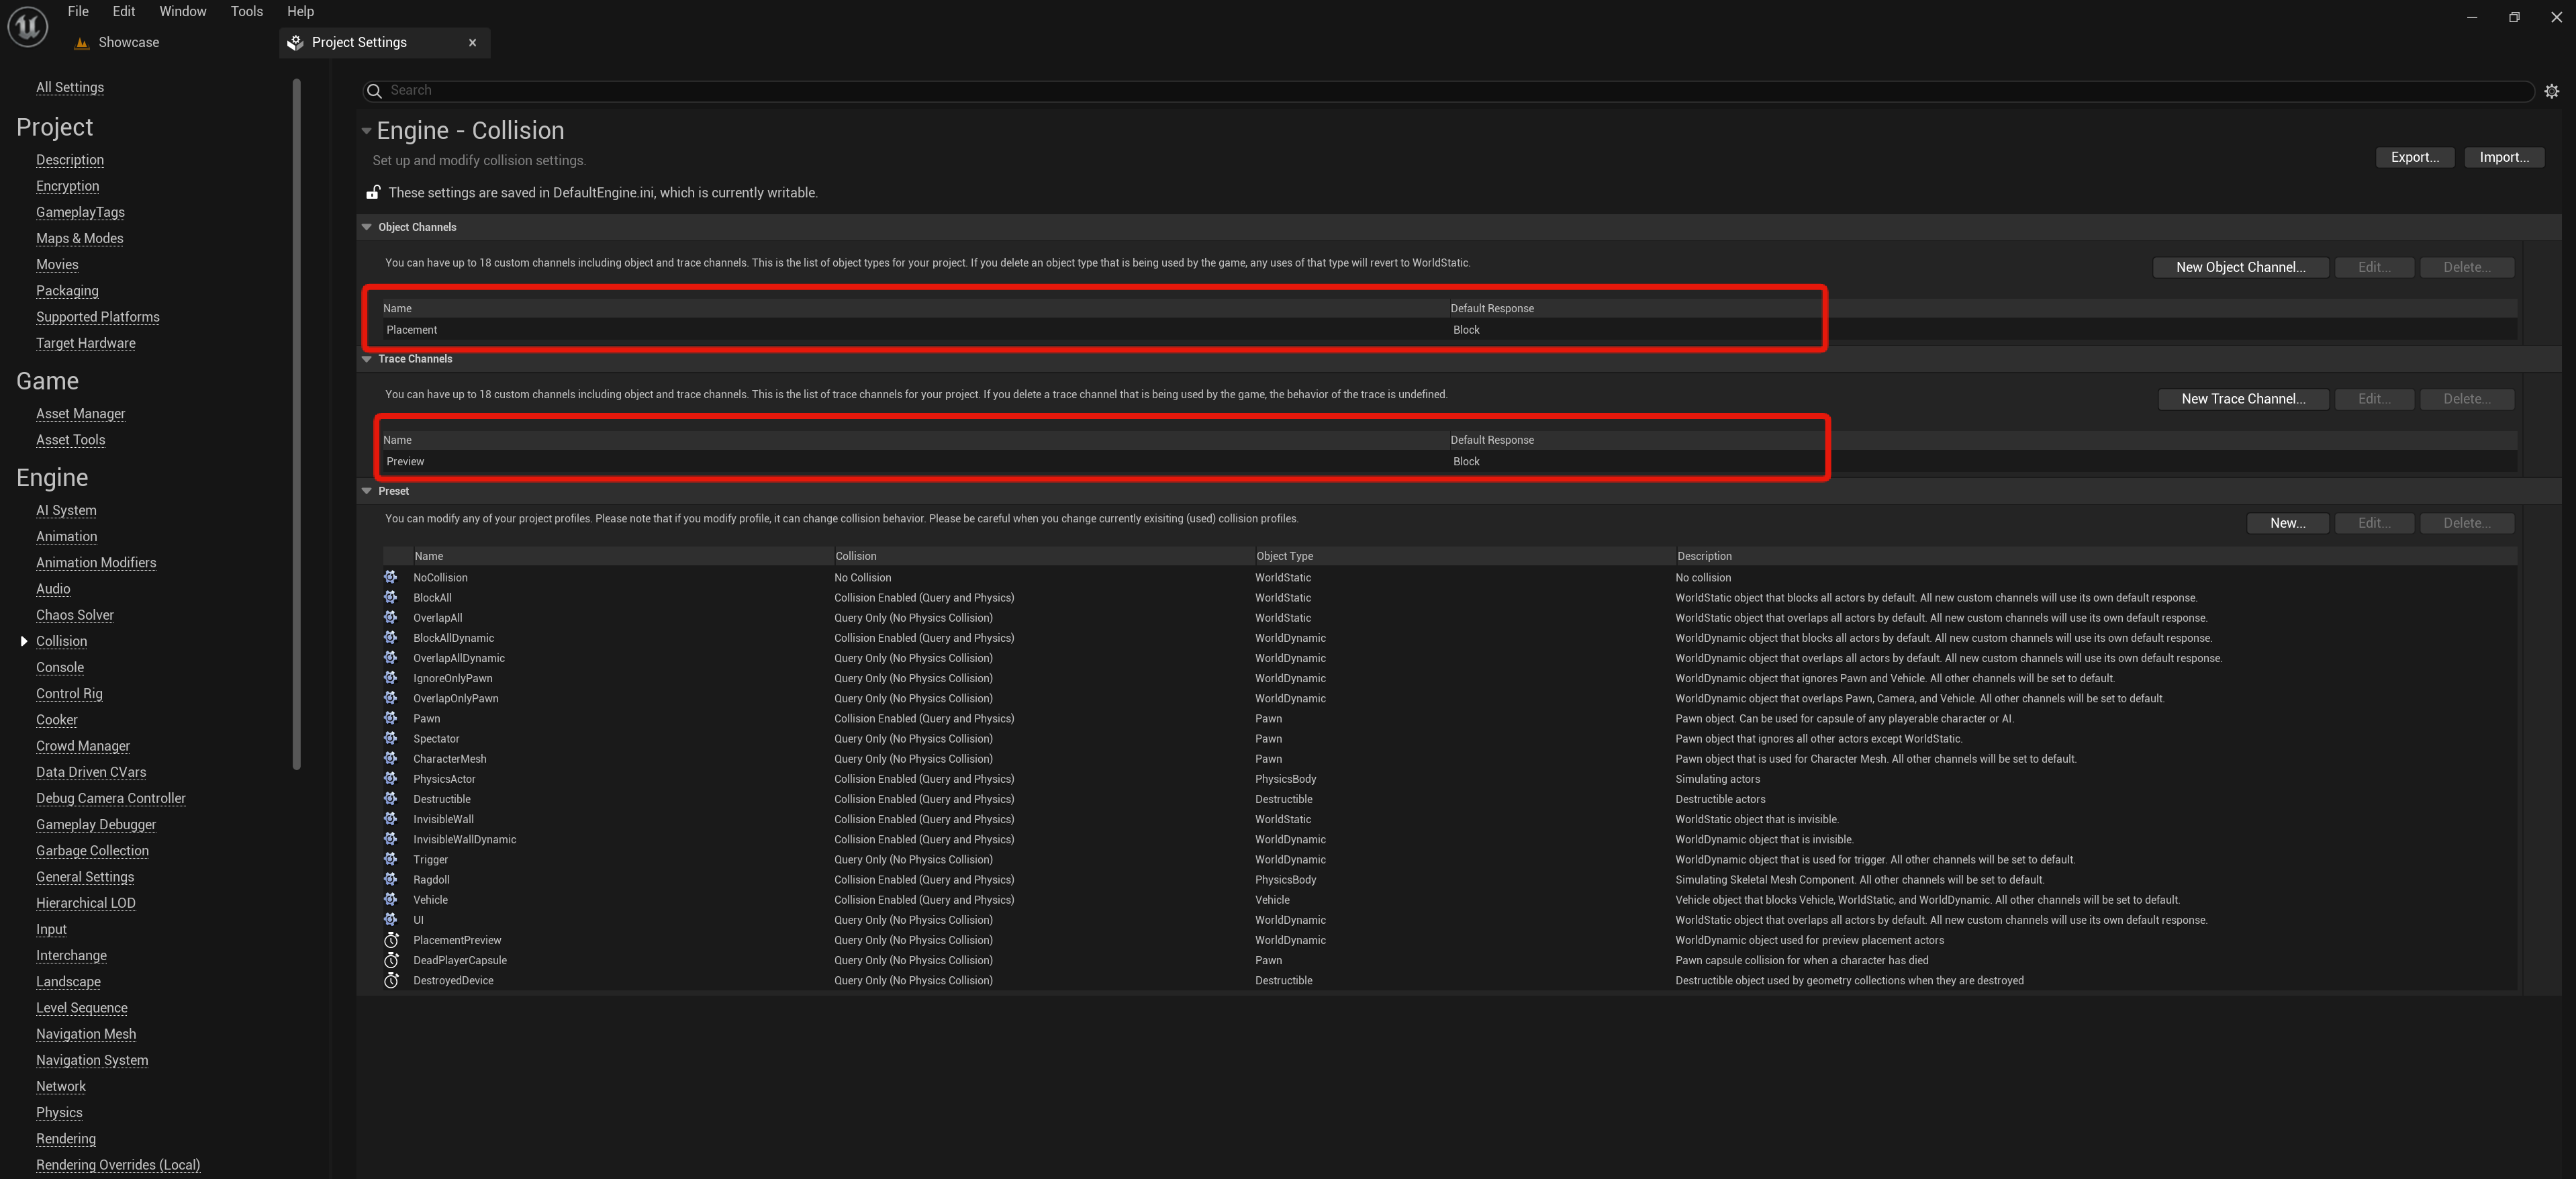The width and height of the screenshot is (2576, 1179).
Task: Click the search magnifier icon
Action: (375, 91)
